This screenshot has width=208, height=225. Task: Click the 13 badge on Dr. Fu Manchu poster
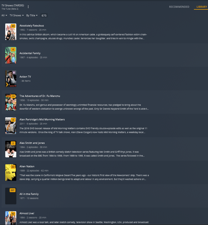click(x=13, y=96)
